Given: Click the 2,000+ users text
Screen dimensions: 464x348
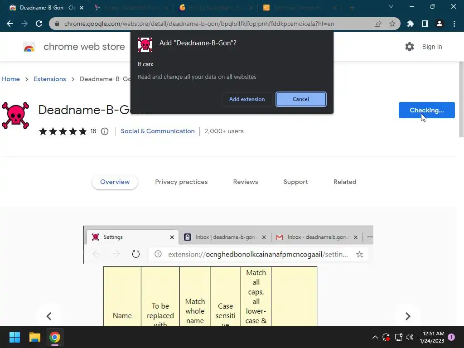Looking at the screenshot, I should click(224, 131).
